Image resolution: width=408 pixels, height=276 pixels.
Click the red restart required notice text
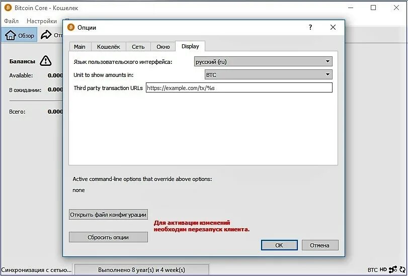201,226
